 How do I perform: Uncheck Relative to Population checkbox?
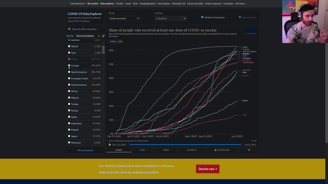pyautogui.click(x=202, y=17)
